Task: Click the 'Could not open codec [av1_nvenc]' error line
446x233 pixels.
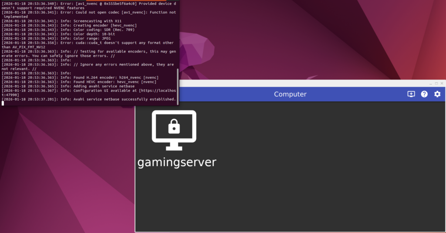Action: (89, 14)
